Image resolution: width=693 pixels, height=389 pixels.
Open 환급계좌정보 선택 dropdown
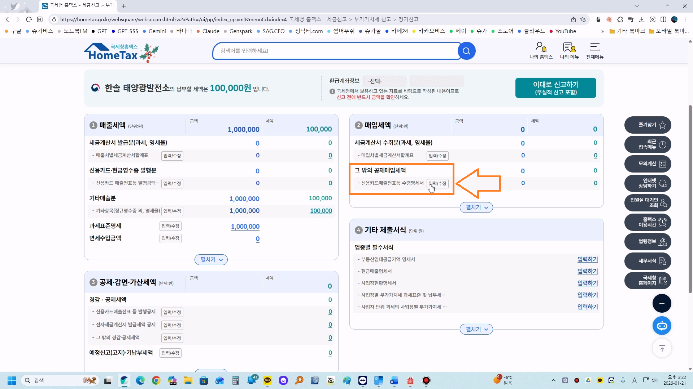point(384,81)
